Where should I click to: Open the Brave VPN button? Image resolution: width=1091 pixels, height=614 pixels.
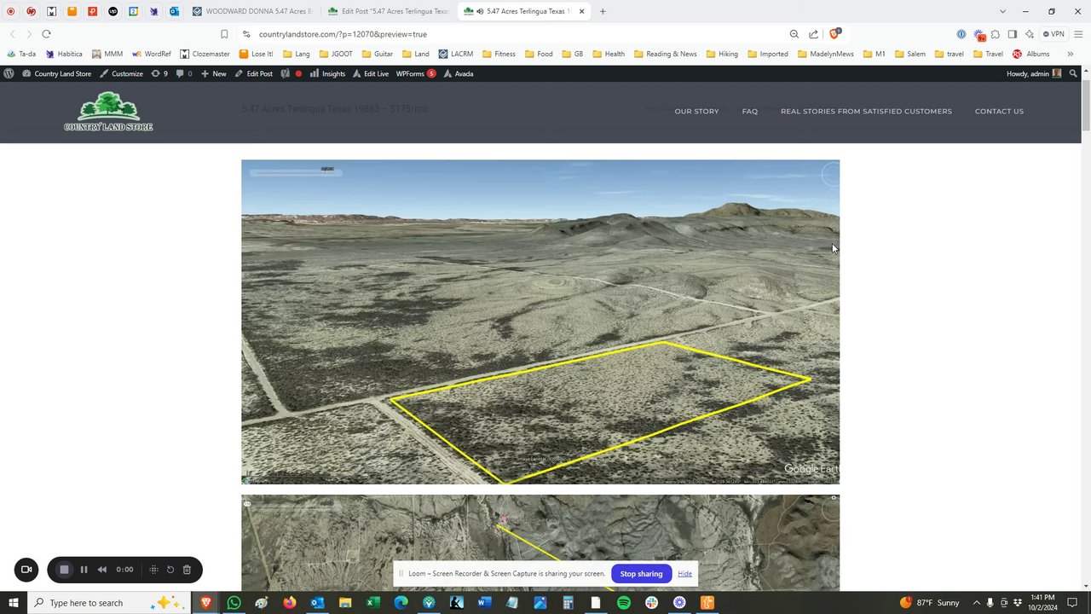tap(1053, 34)
